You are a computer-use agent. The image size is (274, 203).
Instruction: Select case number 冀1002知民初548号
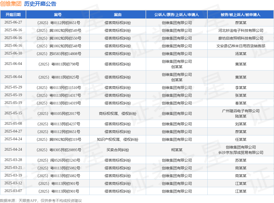59,46
